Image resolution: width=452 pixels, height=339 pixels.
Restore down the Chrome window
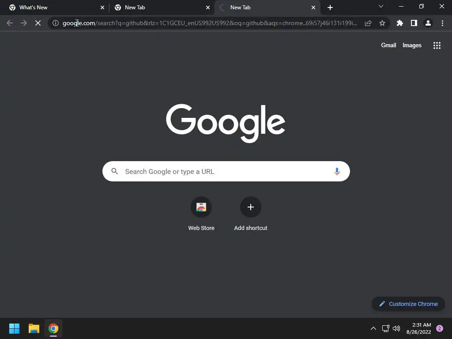coord(422,6)
